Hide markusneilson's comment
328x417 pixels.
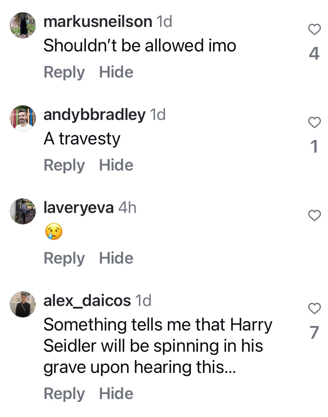pos(116,72)
